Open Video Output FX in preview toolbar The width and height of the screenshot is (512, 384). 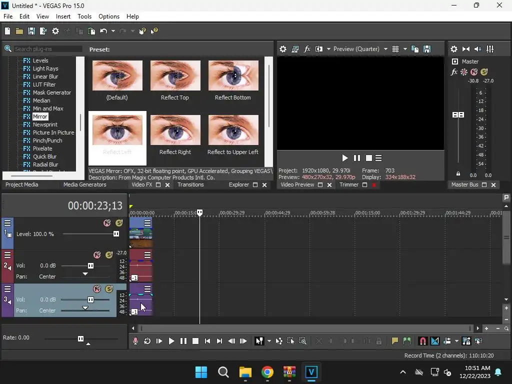[x=307, y=49]
